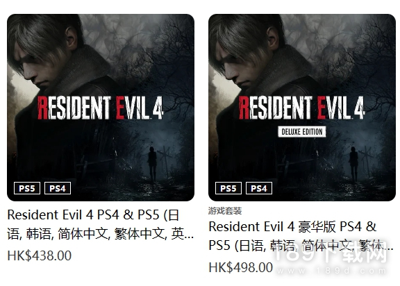Click the PS5 badge on standard edition
Viewport: 400px width, 286px height.
(27, 188)
